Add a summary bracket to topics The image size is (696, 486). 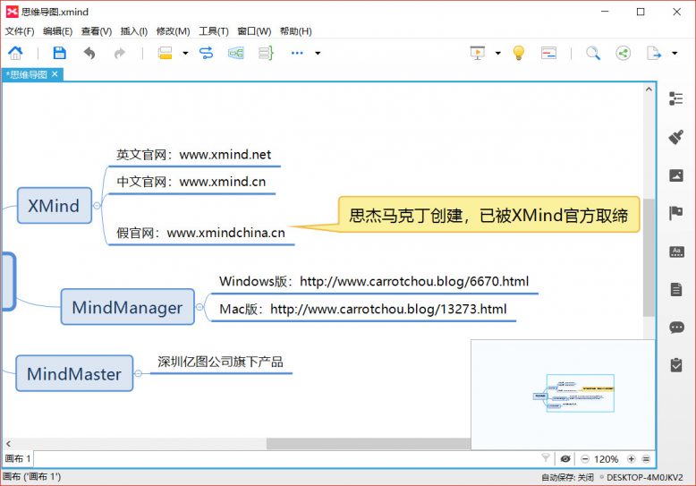click(266, 54)
